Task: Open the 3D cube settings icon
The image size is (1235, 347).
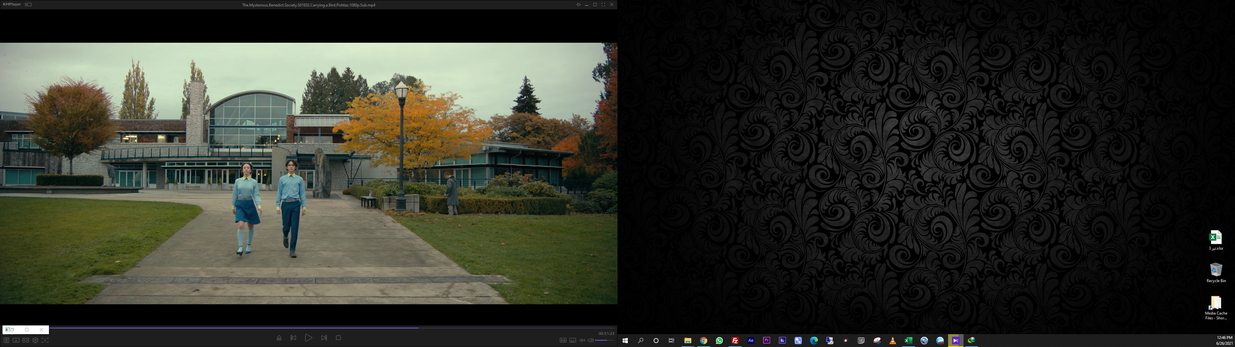Action: pos(35,340)
